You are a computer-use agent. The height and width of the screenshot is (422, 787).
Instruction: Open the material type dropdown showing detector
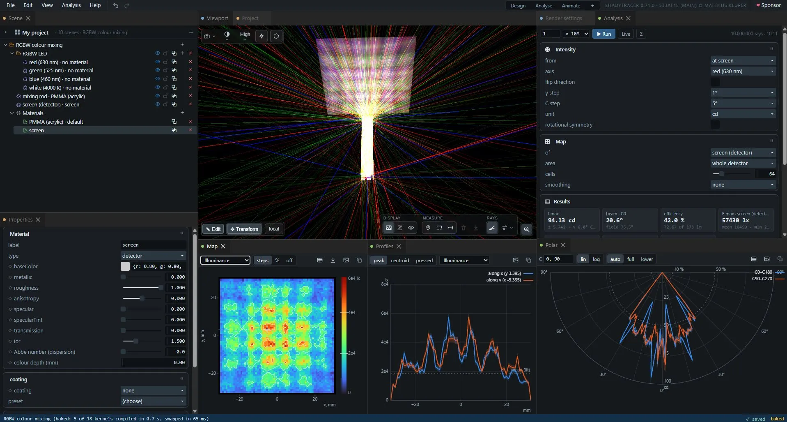pyautogui.click(x=153, y=256)
